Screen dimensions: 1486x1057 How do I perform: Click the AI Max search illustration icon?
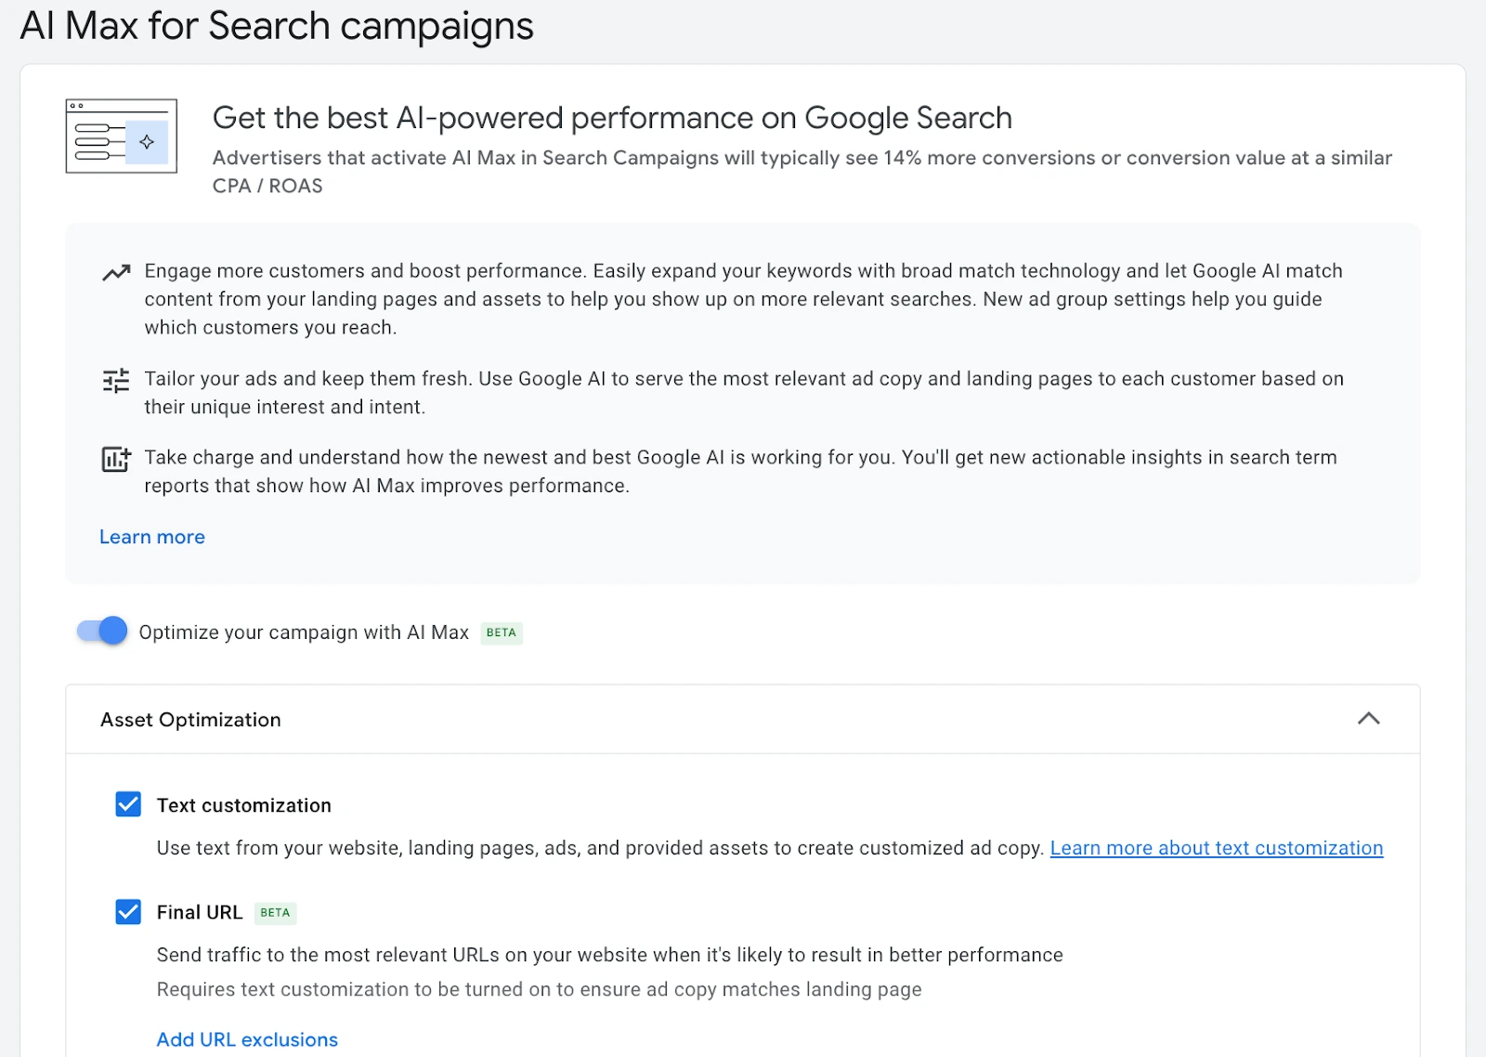[121, 137]
